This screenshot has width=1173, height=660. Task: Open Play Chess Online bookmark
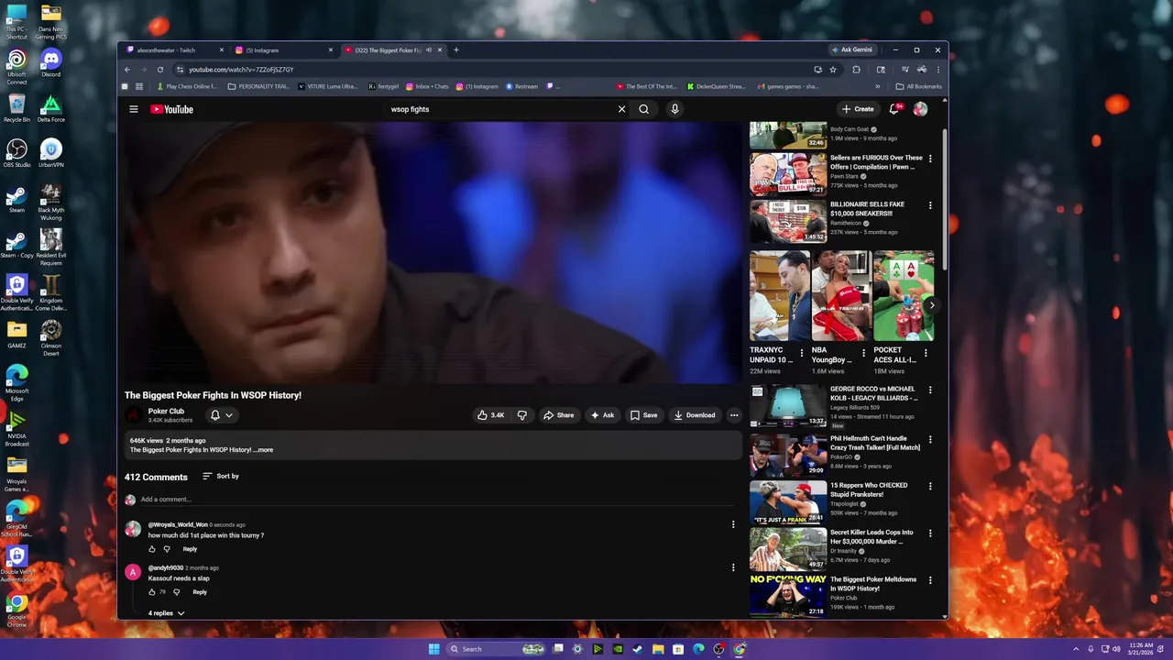(x=187, y=86)
